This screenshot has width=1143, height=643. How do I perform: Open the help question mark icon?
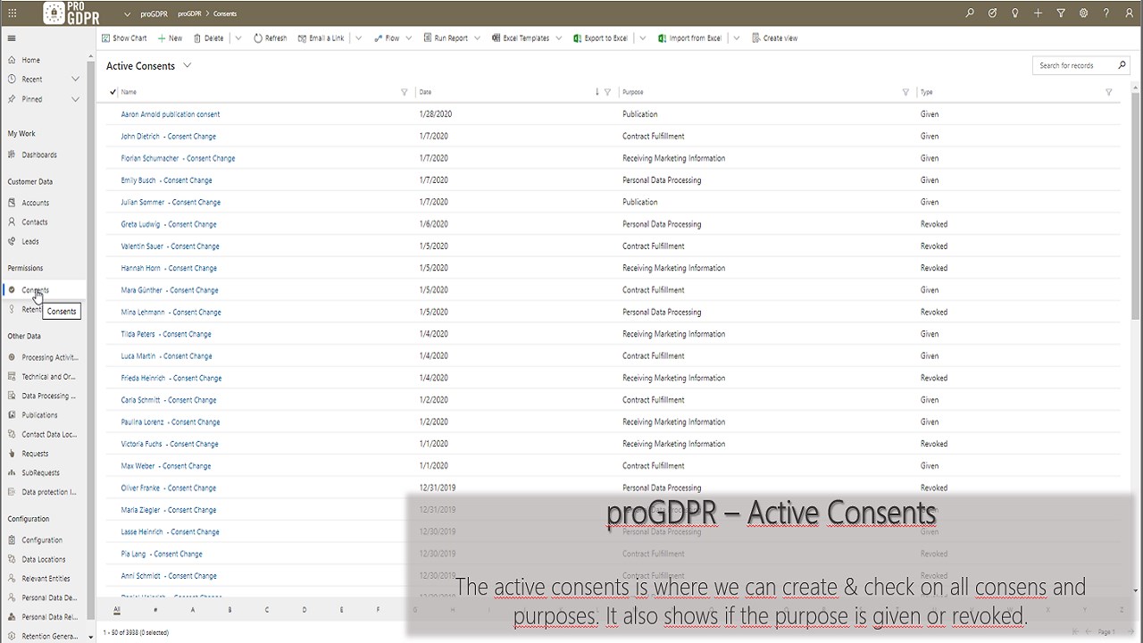tap(1106, 13)
